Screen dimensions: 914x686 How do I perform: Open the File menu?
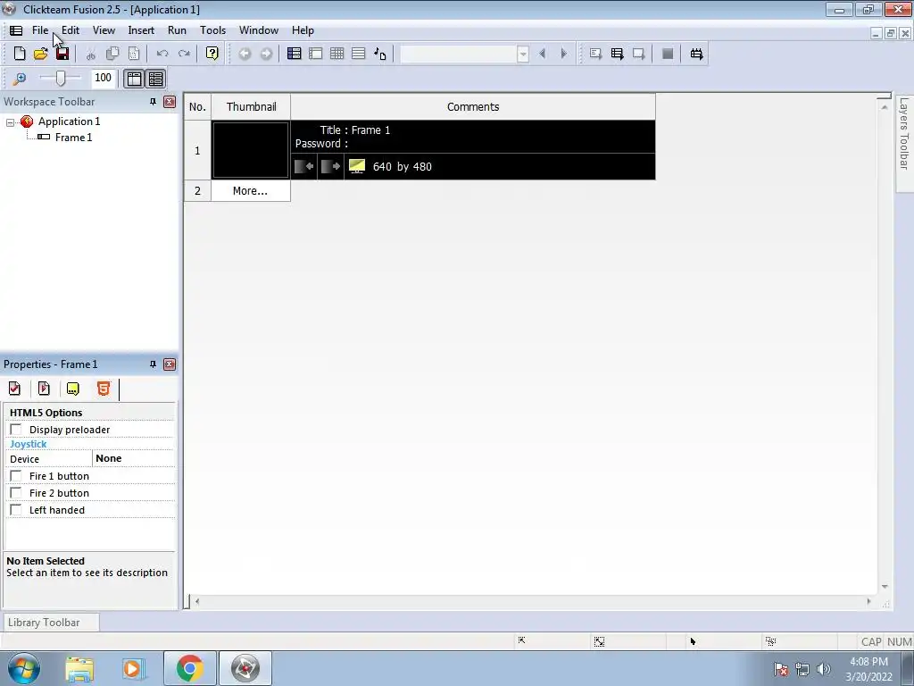click(40, 30)
